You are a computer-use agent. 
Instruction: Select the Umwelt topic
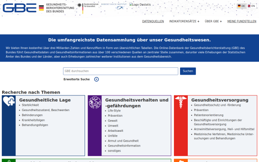[x=113, y=126]
